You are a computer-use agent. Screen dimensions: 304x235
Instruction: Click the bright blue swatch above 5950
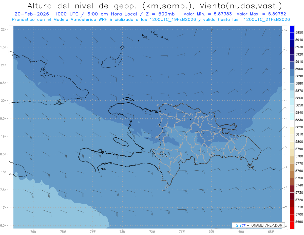pos(292,29)
